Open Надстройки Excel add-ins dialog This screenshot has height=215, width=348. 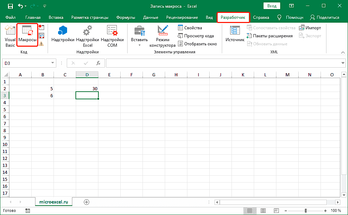88,36
